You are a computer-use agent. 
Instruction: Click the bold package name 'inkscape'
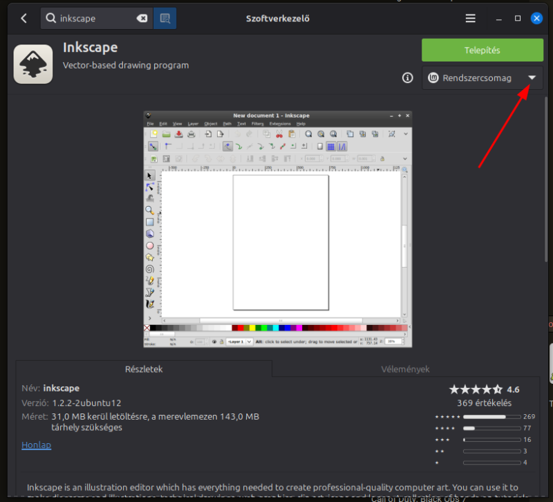[62, 388]
